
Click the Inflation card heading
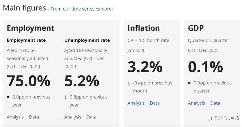point(144,28)
